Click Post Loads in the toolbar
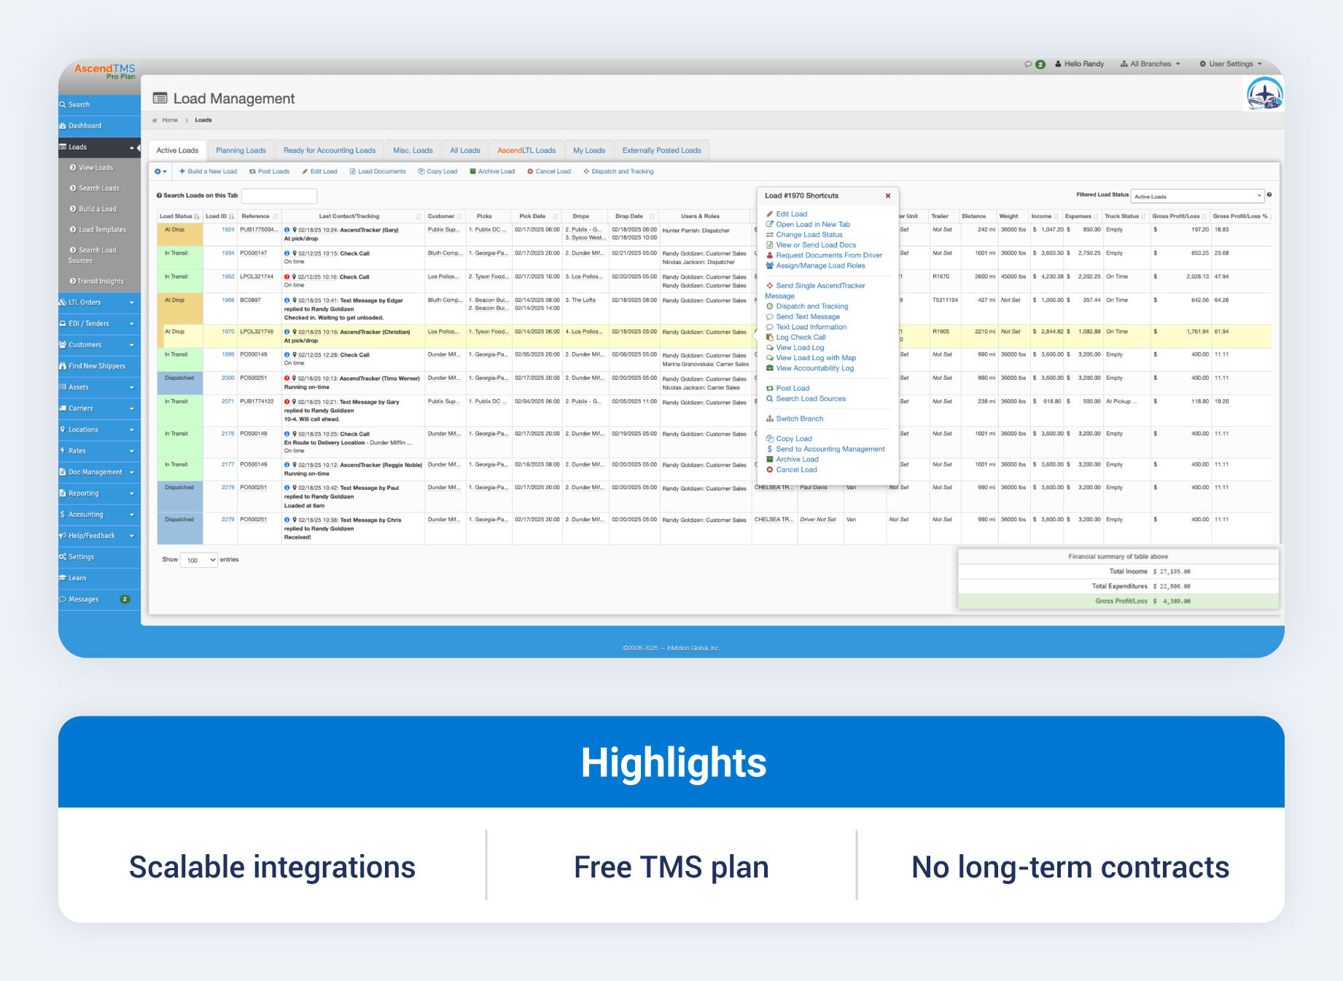Viewport: 1343px width, 981px height. (269, 172)
